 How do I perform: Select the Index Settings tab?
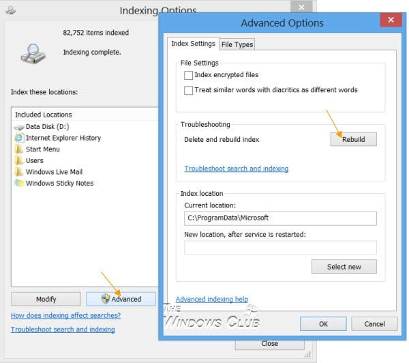click(x=194, y=44)
